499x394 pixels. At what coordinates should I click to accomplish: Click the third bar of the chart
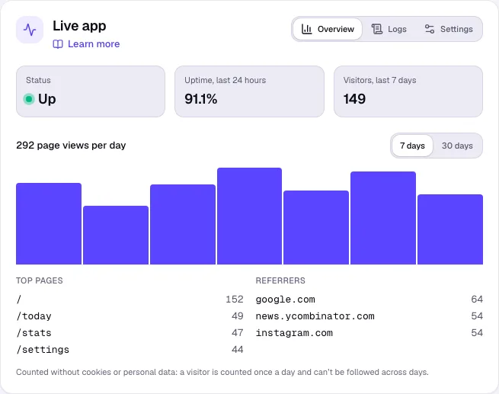click(183, 224)
